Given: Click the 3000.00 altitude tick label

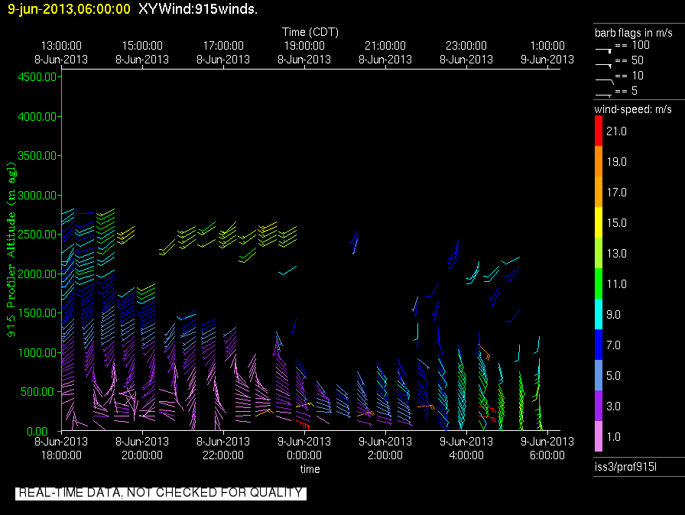Looking at the screenshot, I should (x=37, y=195).
